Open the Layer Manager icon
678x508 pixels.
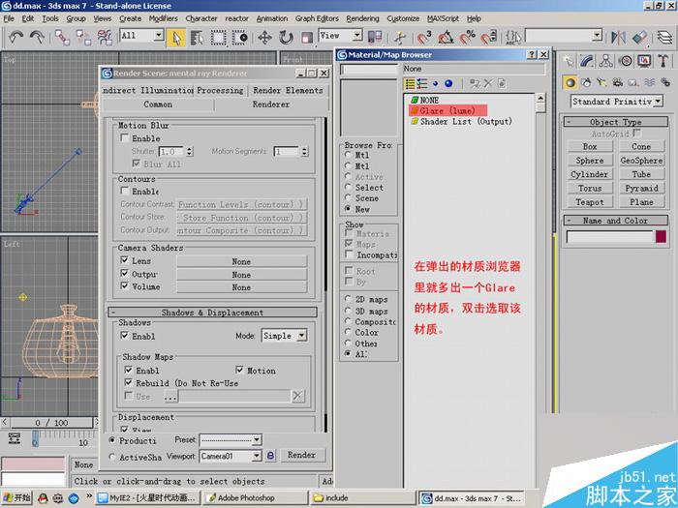(665, 38)
